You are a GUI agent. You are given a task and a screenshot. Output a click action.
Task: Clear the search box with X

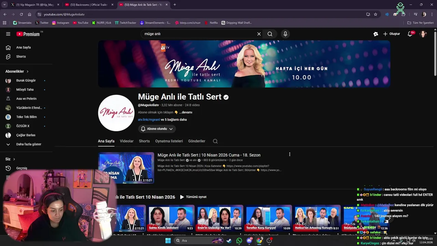pyautogui.click(x=259, y=34)
